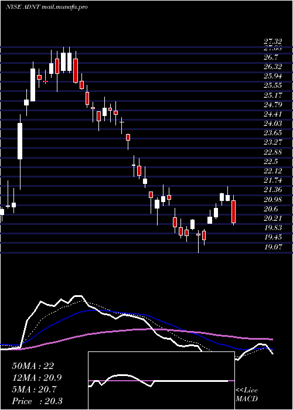Click the 27.32 price level label
Image resolution: width=293 pixels, height=410 pixels.
tap(272, 42)
